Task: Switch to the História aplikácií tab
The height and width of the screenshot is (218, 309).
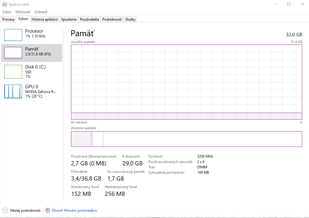Action: coord(44,19)
